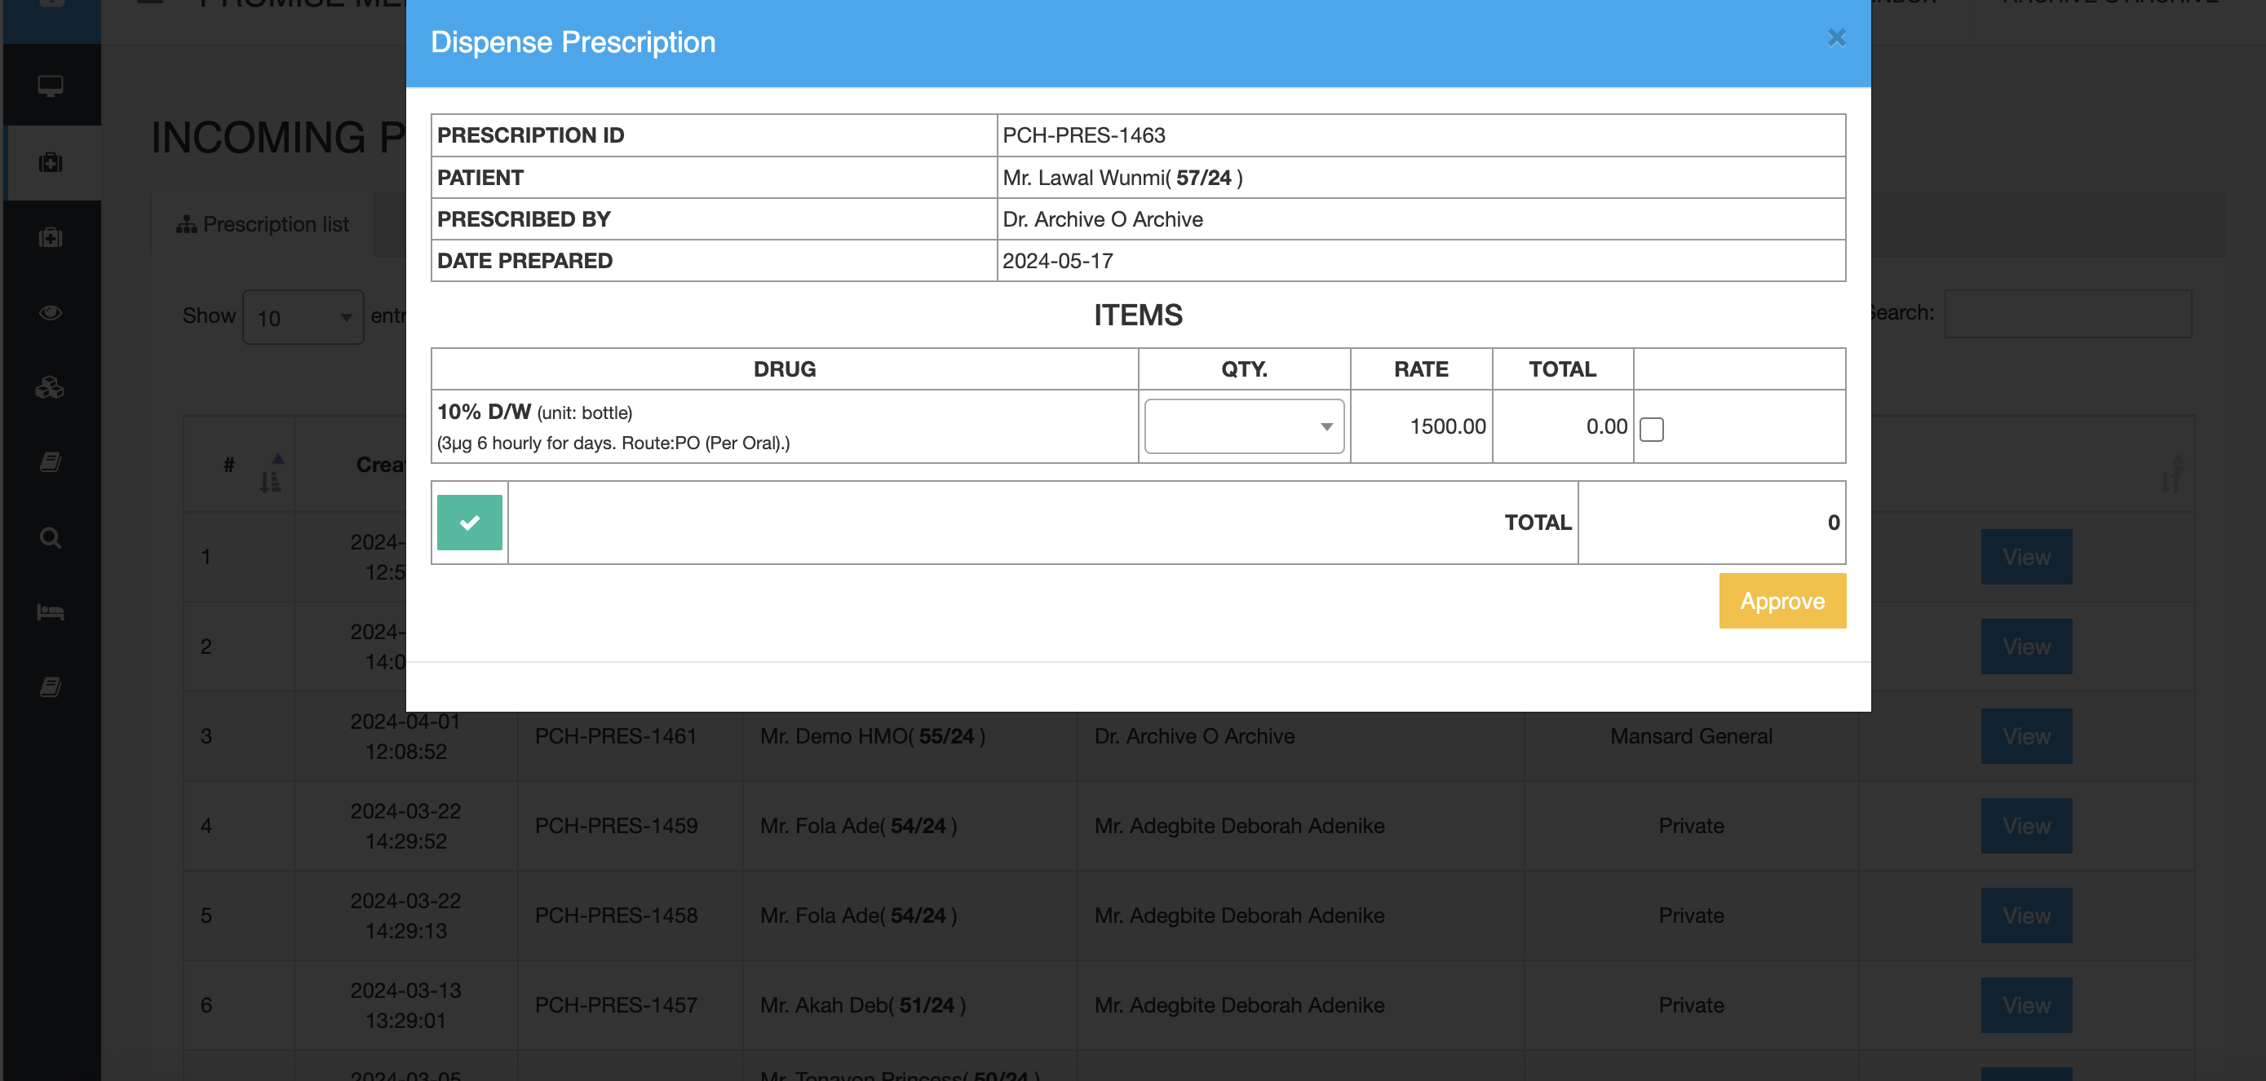Tick the 10% D/W item checkbox
Screen dimensions: 2266x1081
point(1651,429)
